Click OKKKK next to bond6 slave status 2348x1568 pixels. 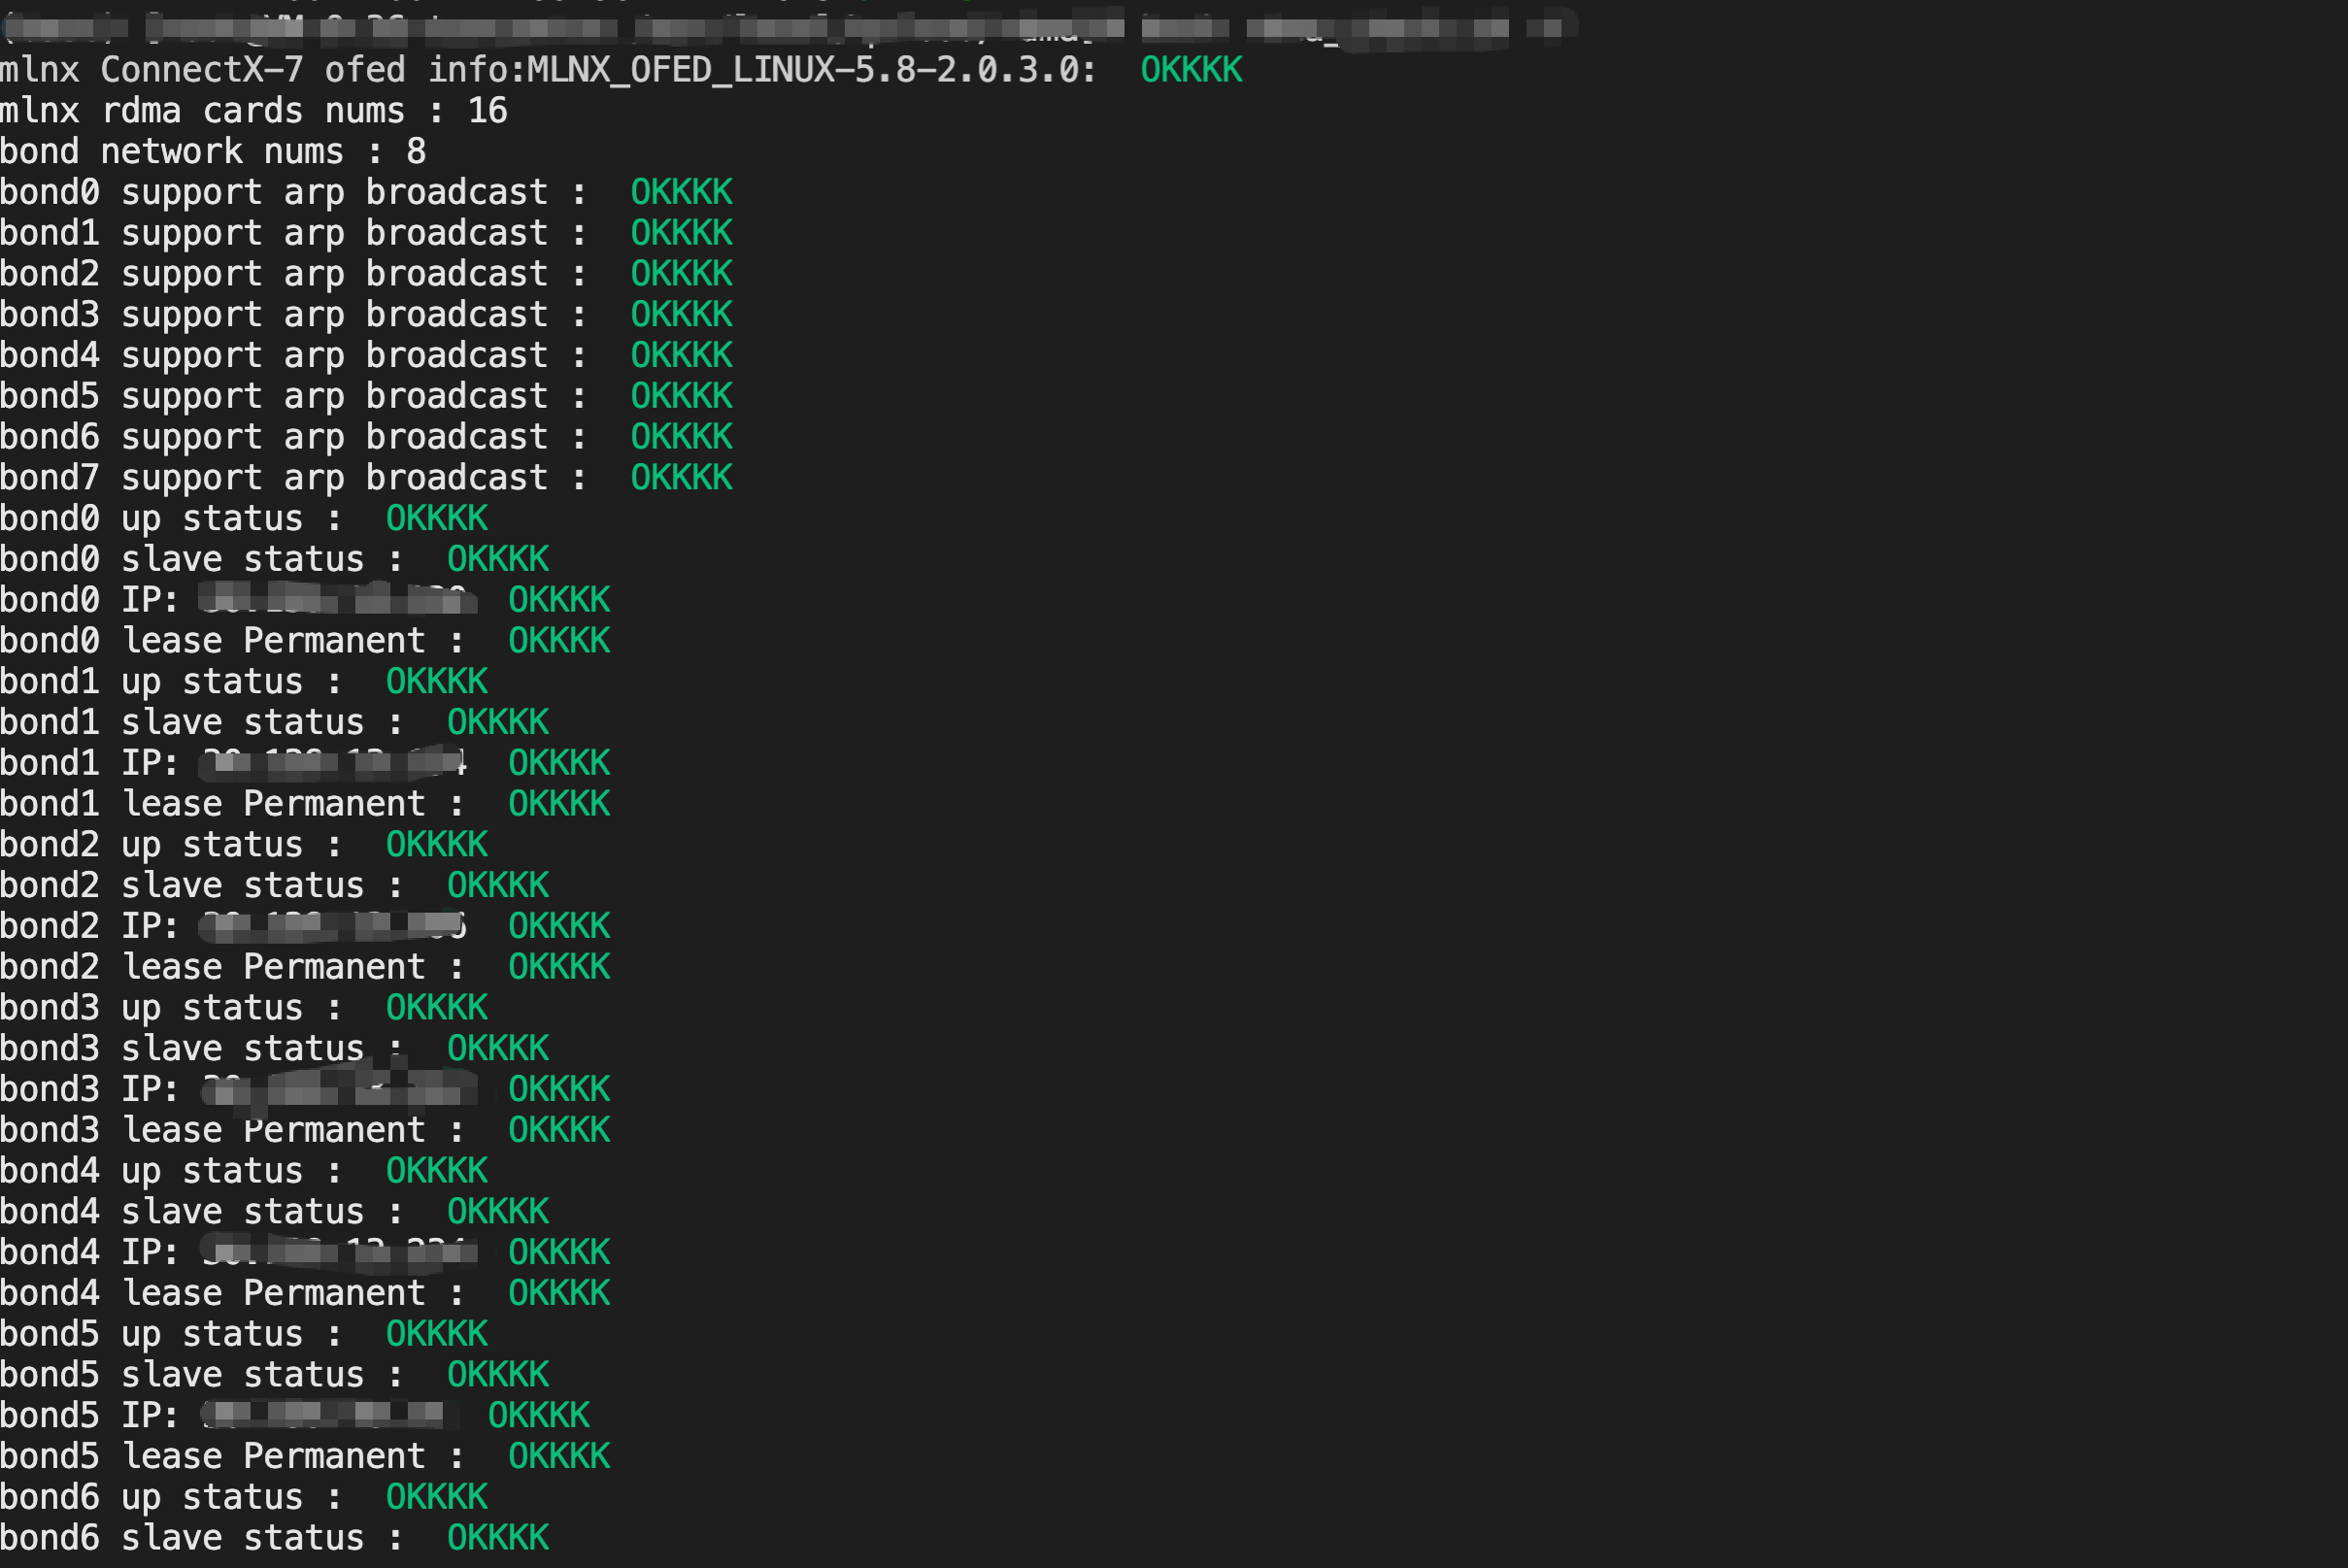coord(497,1538)
